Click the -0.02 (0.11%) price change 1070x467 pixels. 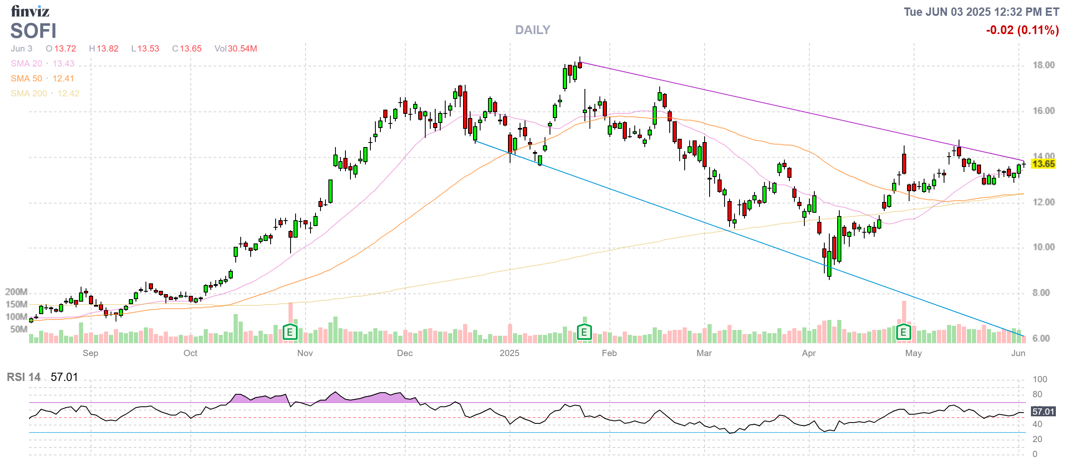(1022, 30)
